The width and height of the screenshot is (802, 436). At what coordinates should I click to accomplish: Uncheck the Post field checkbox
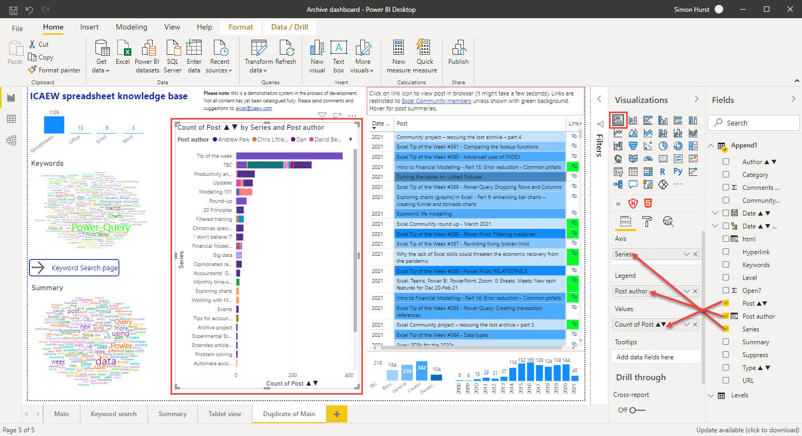(726, 303)
